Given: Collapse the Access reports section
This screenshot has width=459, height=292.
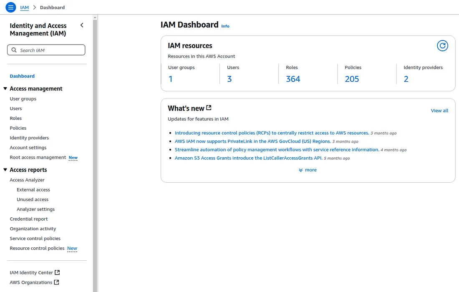Looking at the screenshot, I should click(5, 170).
